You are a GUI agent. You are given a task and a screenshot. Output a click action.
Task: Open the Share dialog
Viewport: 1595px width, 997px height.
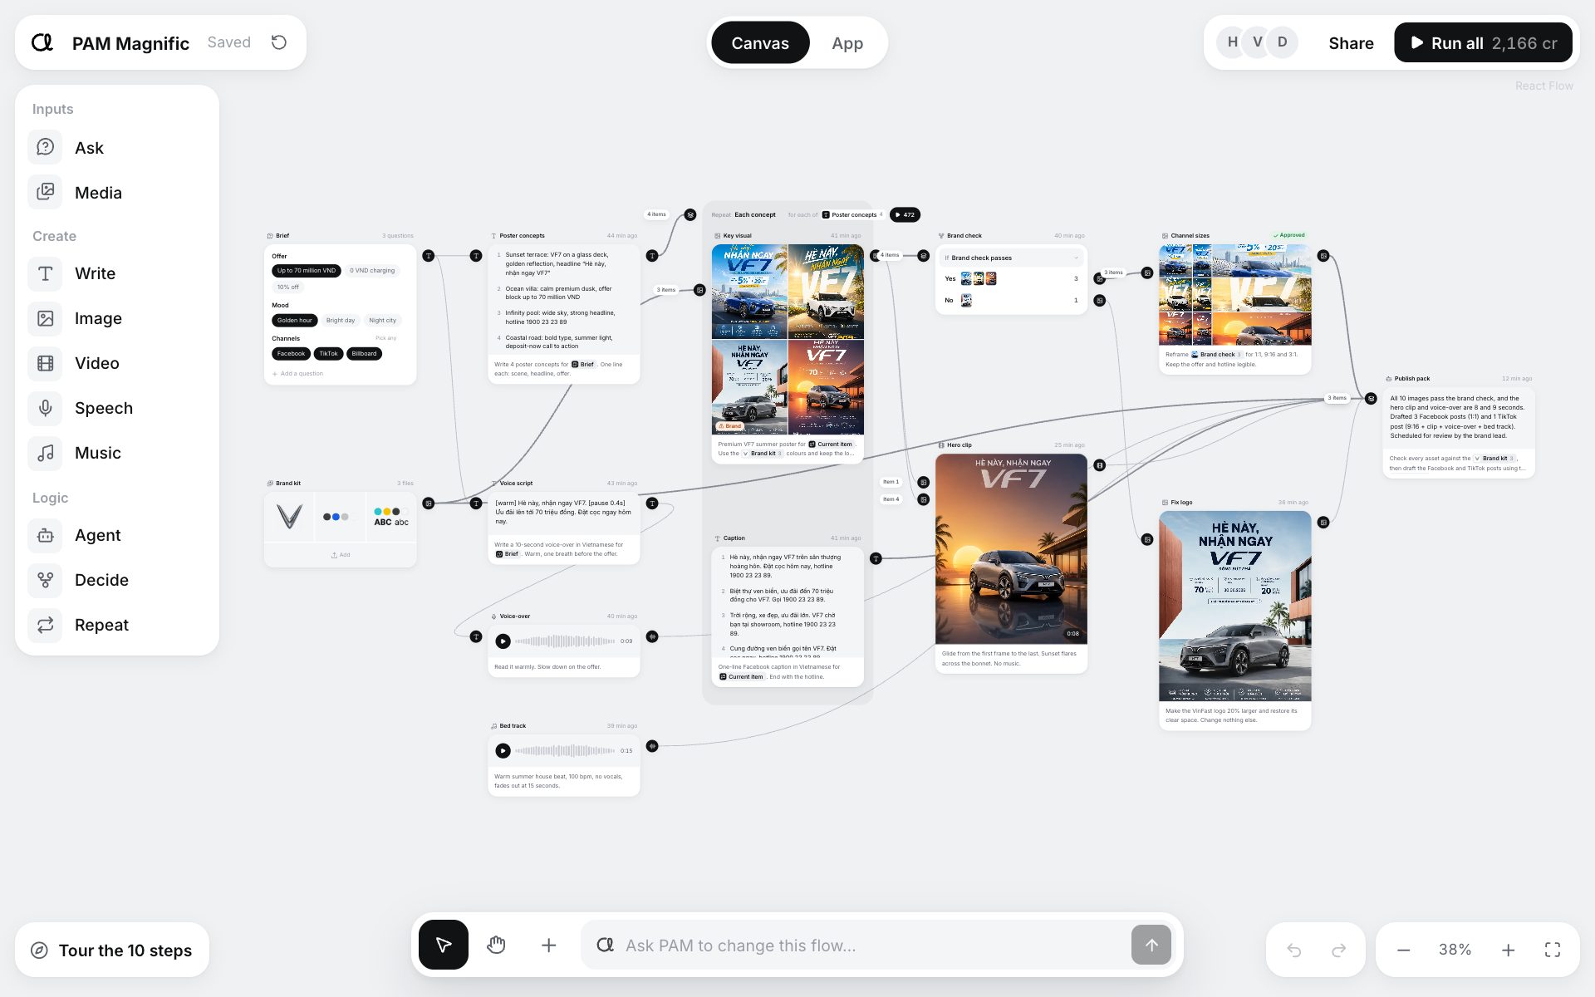pos(1351,43)
